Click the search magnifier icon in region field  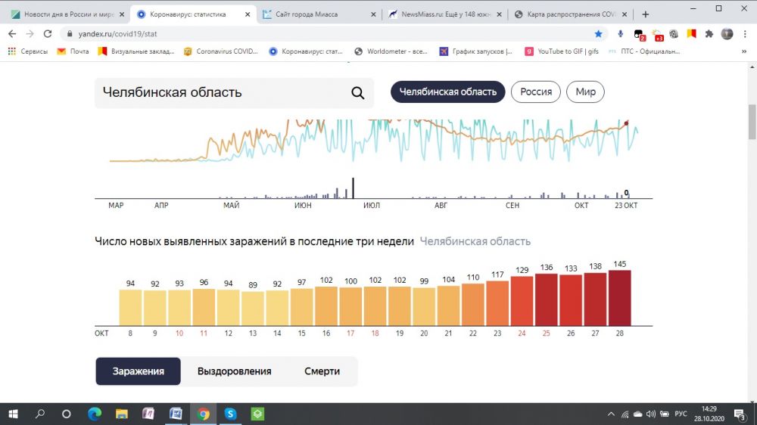pos(357,93)
